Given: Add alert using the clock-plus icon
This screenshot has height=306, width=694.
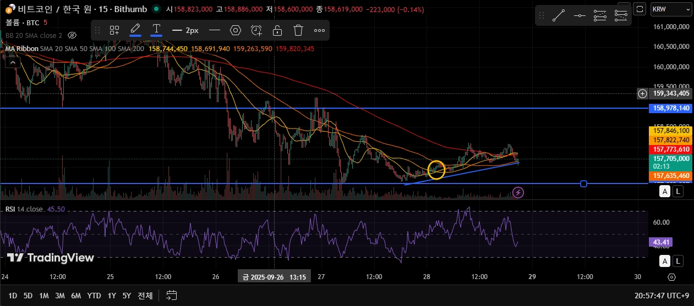Looking at the screenshot, I should tap(256, 30).
